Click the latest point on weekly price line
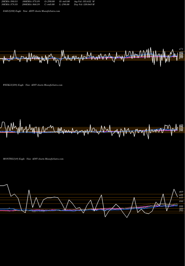This screenshot has width=185, height=266. [x=178, y=127]
